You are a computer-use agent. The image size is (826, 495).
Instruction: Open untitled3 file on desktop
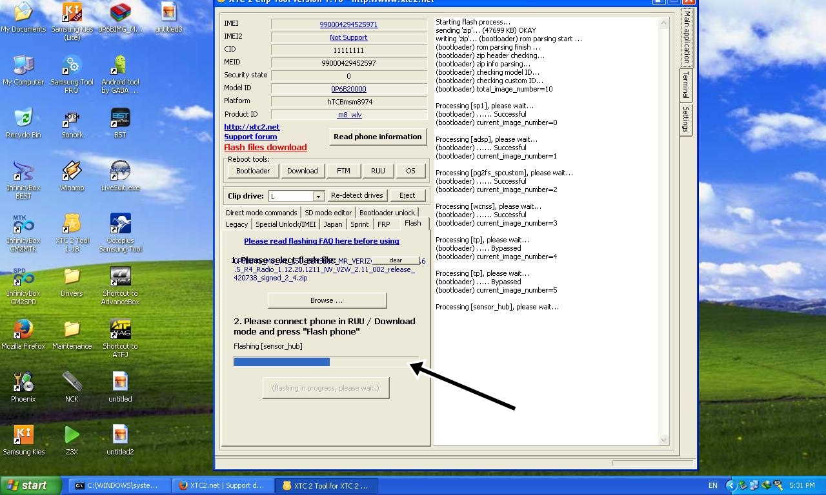point(168,17)
